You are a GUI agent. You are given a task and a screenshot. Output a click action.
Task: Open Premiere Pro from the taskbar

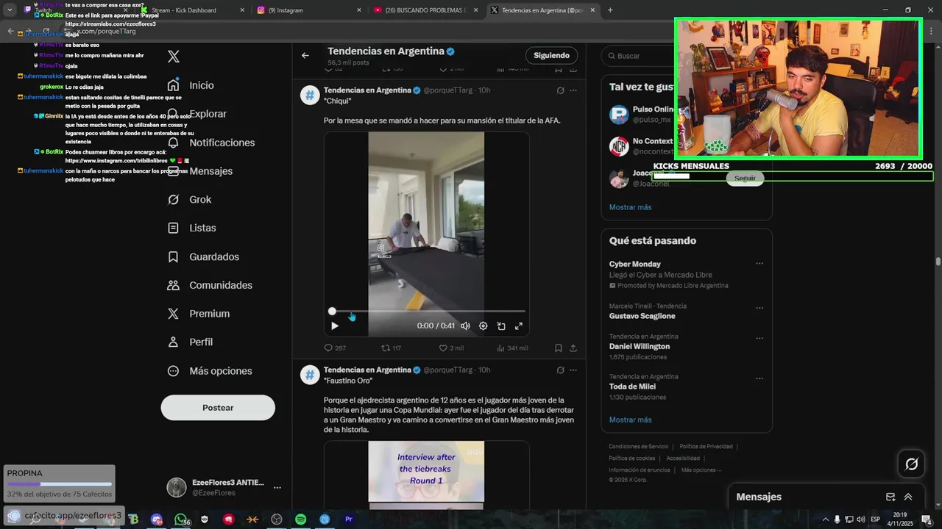tap(349, 519)
